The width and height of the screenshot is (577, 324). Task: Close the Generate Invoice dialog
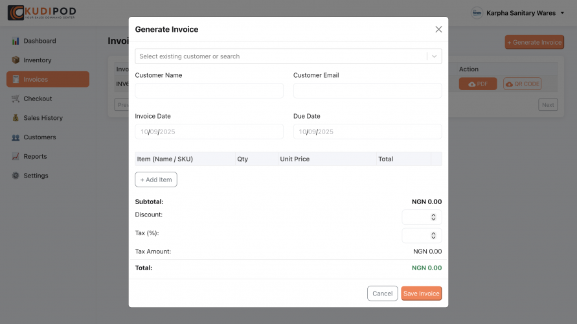[438, 29]
